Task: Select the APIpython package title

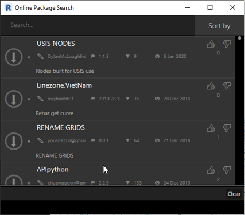Action: point(53,170)
